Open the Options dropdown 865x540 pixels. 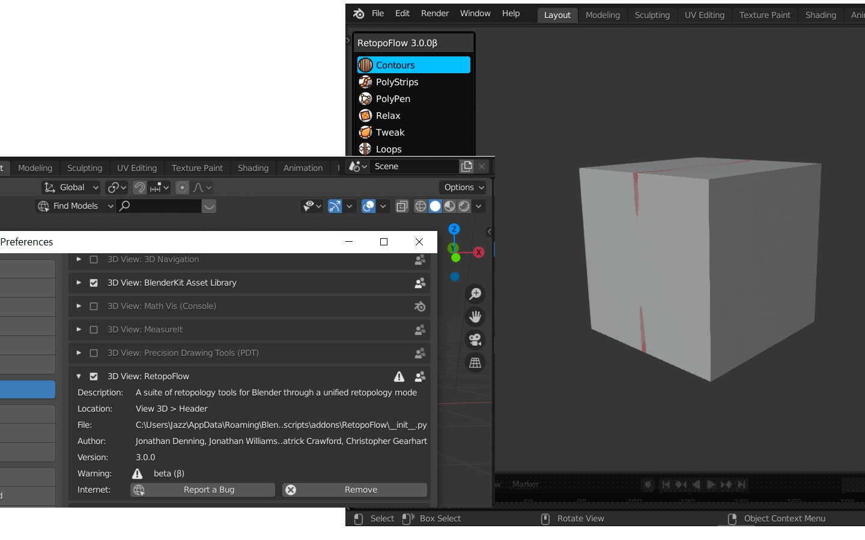463,187
